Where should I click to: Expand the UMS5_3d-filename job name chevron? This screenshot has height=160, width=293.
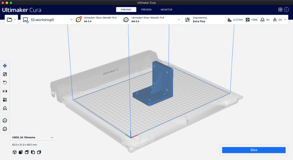pos(52,137)
